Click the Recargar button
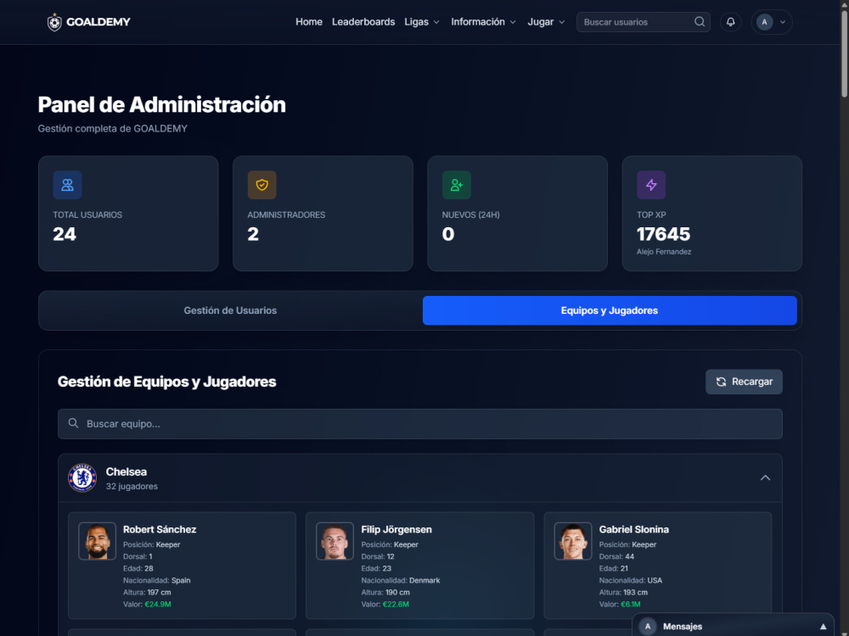Image resolution: width=849 pixels, height=636 pixels. point(744,382)
